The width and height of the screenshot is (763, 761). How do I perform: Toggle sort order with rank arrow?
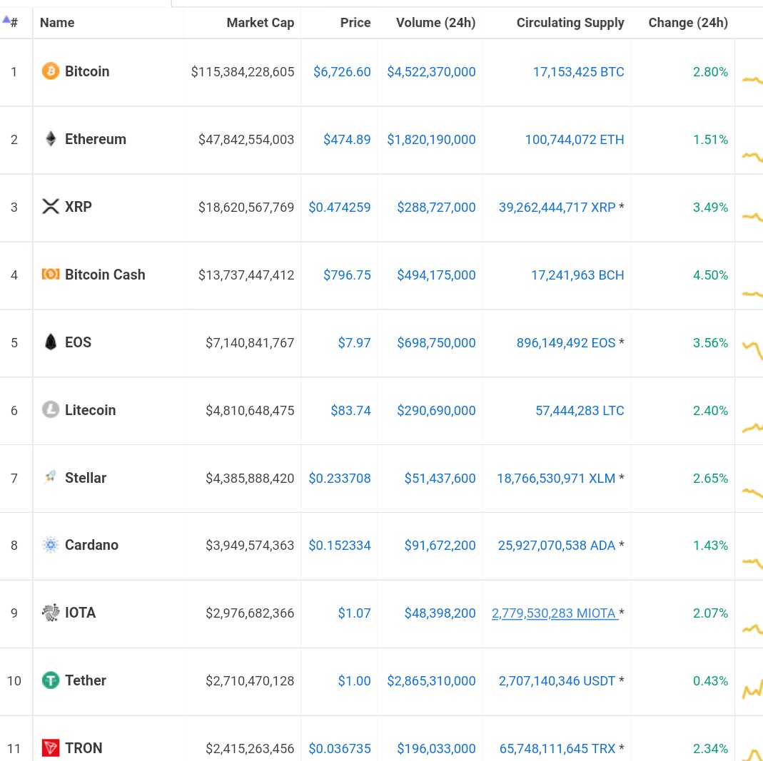[6, 20]
